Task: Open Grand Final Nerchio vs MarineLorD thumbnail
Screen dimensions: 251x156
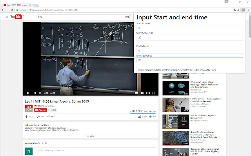Action: coord(176,138)
